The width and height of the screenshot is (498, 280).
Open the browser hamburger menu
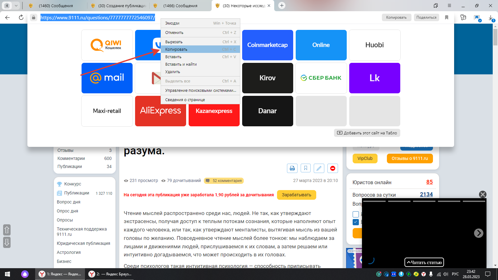(x=449, y=6)
